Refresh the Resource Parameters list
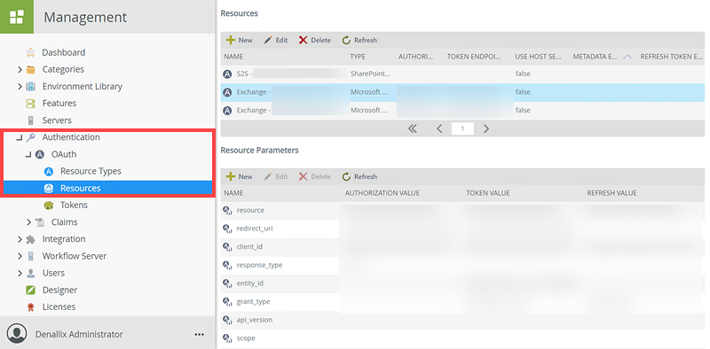 point(359,177)
